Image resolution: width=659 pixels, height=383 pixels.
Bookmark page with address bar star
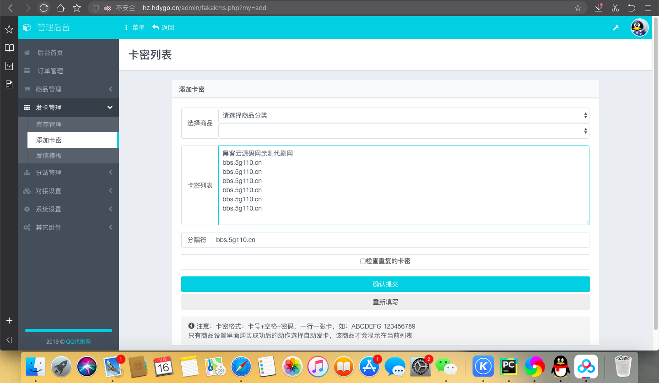point(578,8)
